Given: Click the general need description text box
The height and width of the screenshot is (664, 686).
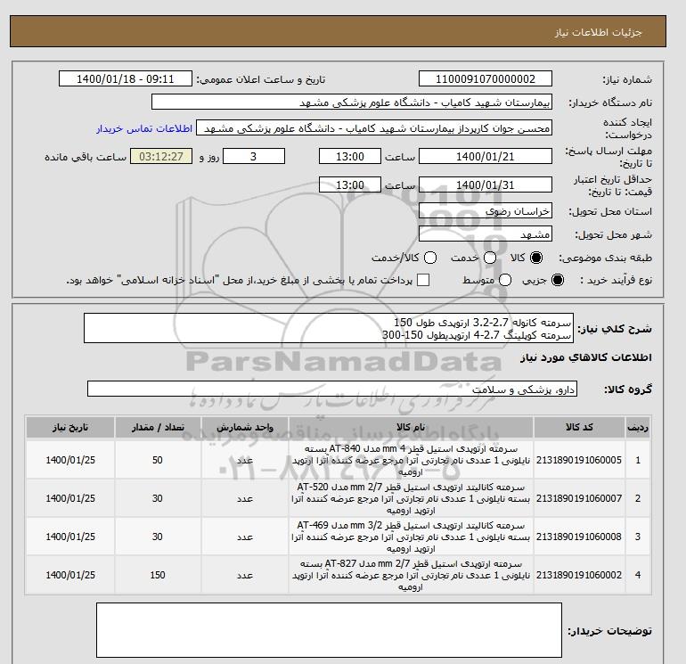Looking at the screenshot, I should 329,328.
